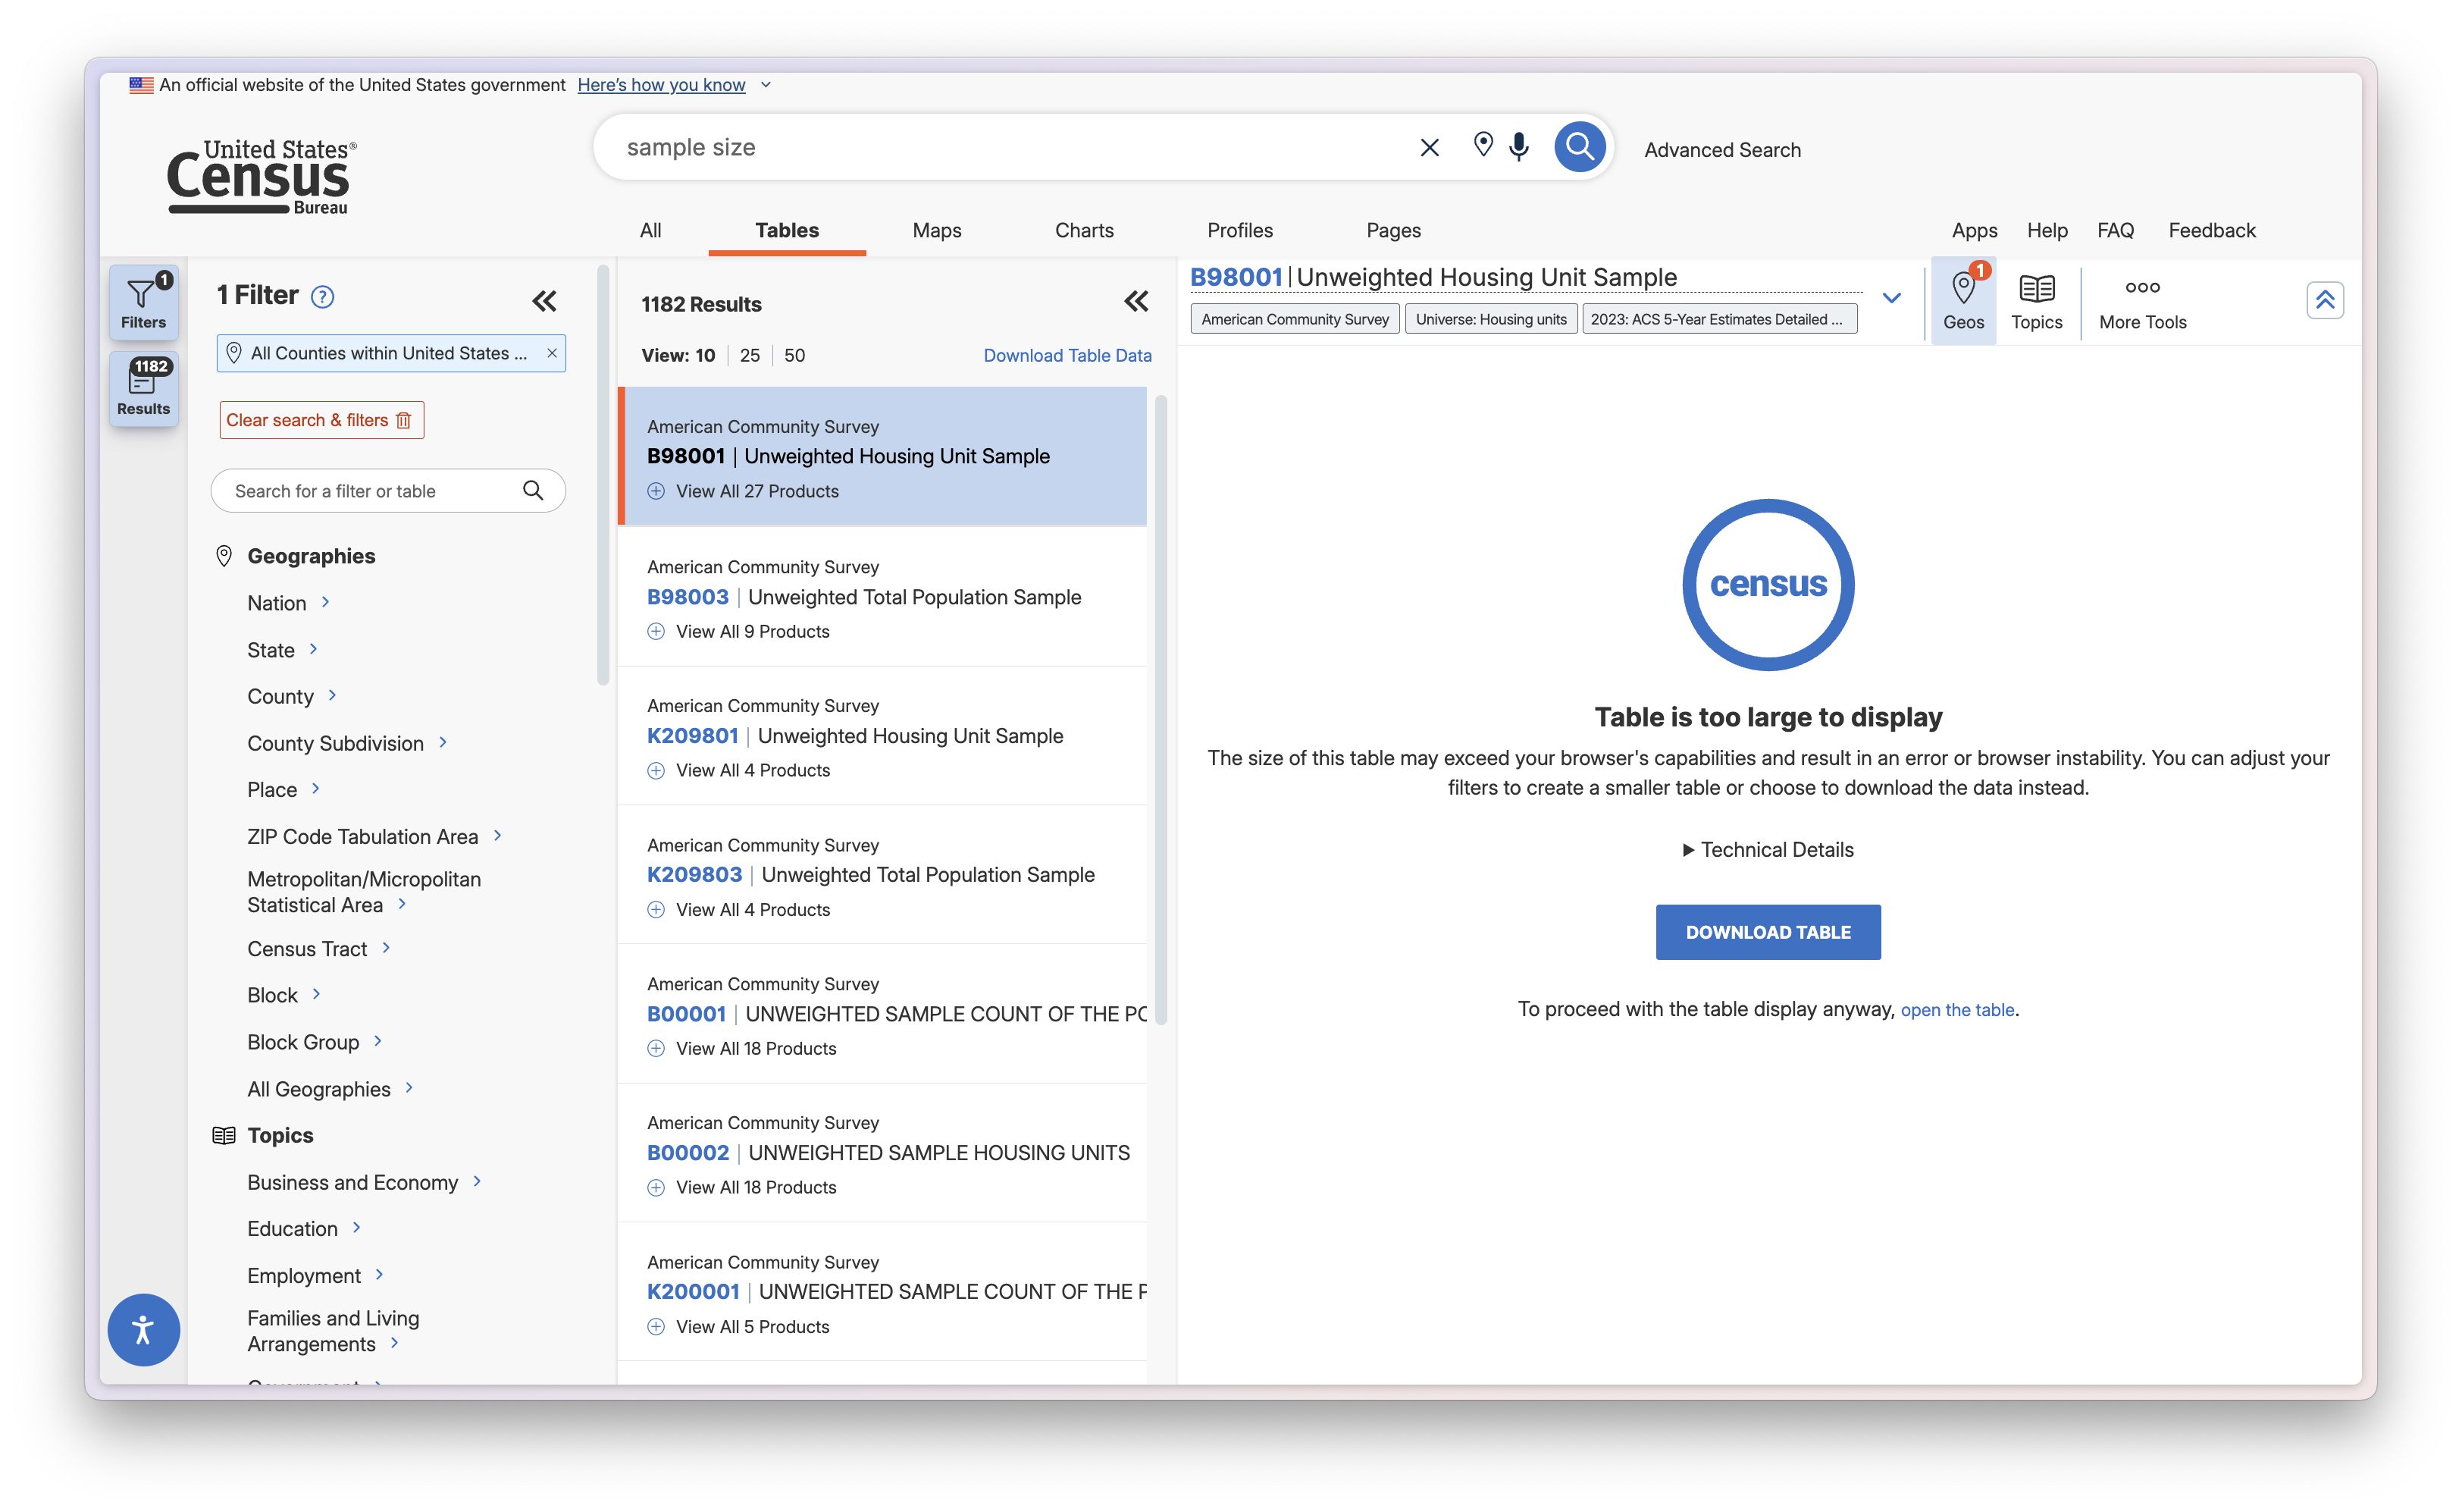Expand the Technical Details disclosure triangle

point(1687,850)
